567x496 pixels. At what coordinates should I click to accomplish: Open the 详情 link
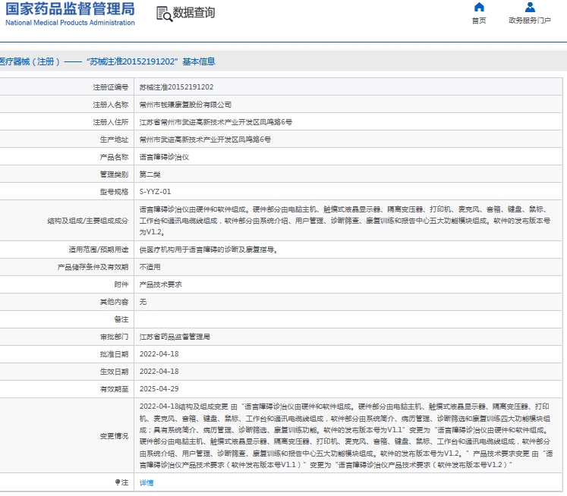click(x=146, y=482)
